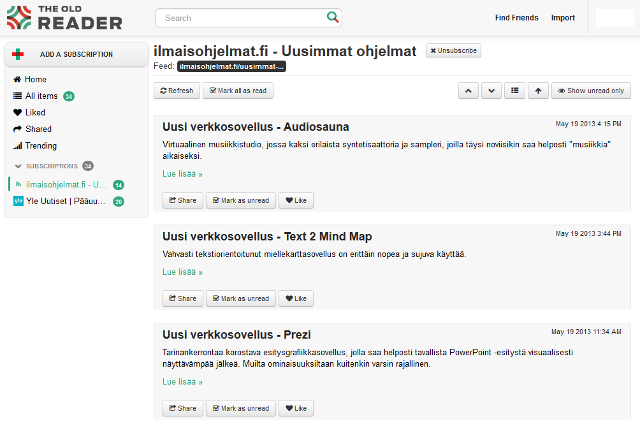The image size is (640, 426).
Task: Refresh the feed
Action: point(177,91)
